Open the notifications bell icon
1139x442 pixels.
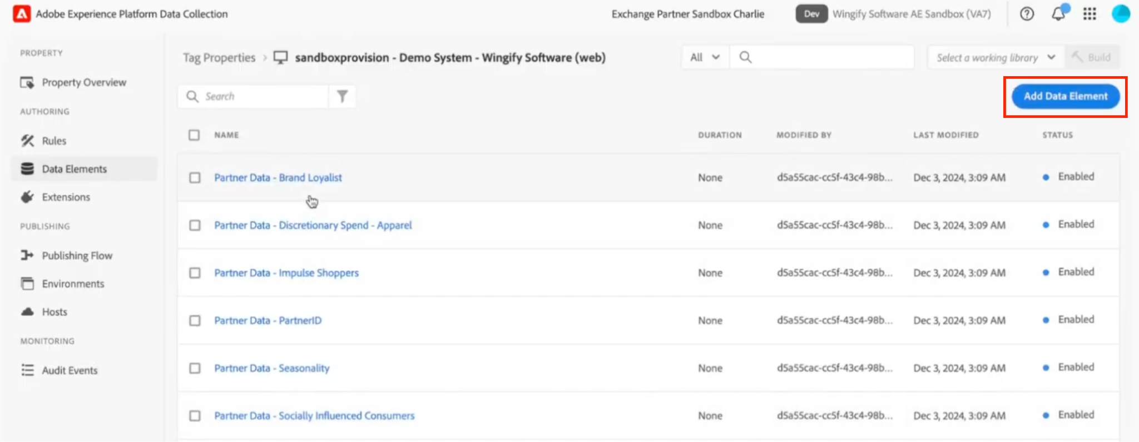1058,14
